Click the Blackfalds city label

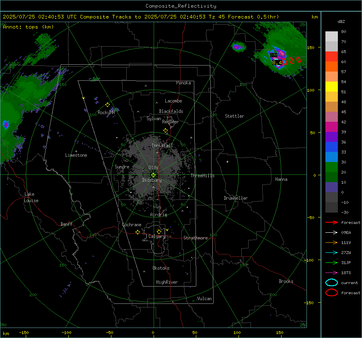coord(171,111)
